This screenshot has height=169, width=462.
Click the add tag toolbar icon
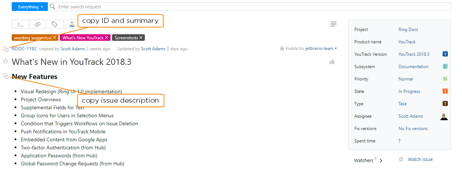[x=54, y=24]
